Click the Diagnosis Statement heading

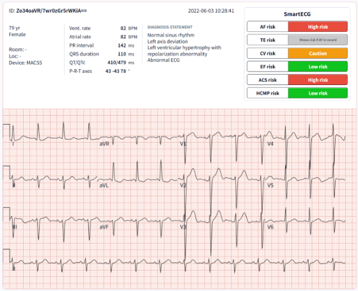pos(170,27)
